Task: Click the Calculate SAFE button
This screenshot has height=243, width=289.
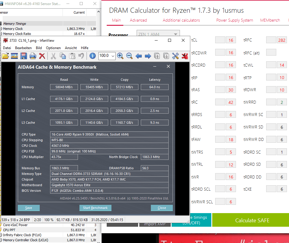Action: 252,220
